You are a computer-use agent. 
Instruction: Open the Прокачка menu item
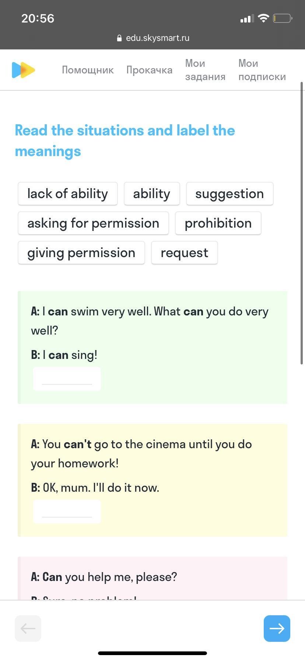(x=149, y=70)
